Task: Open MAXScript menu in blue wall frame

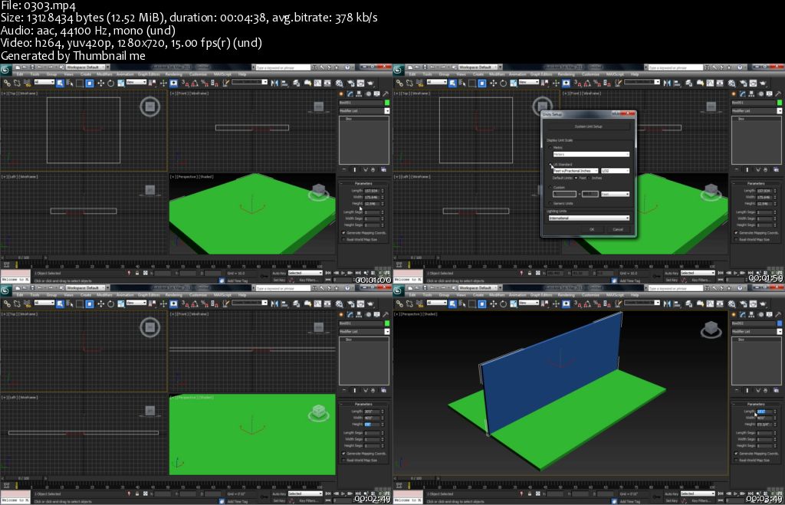Action: [x=615, y=295]
